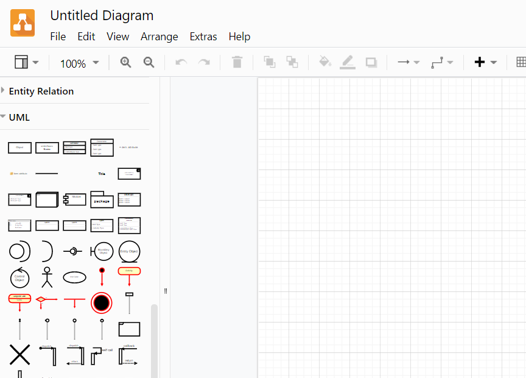This screenshot has height=378, width=526.
Task: Select the use case ellipse shape
Action: pyautogui.click(x=74, y=277)
